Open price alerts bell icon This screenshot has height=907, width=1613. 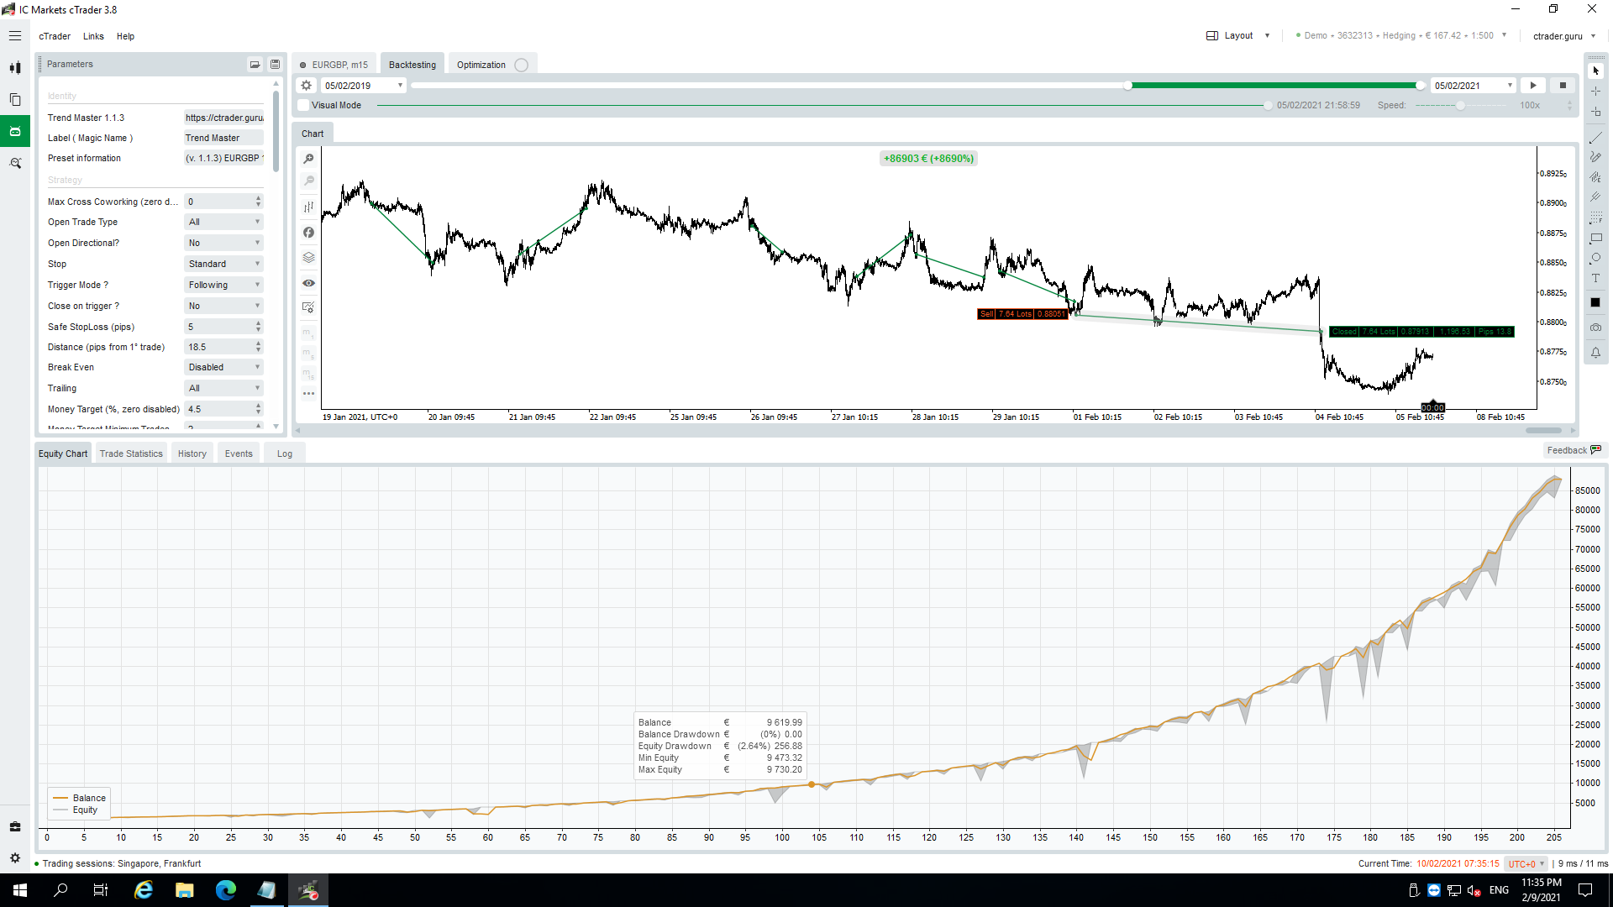coord(1595,353)
